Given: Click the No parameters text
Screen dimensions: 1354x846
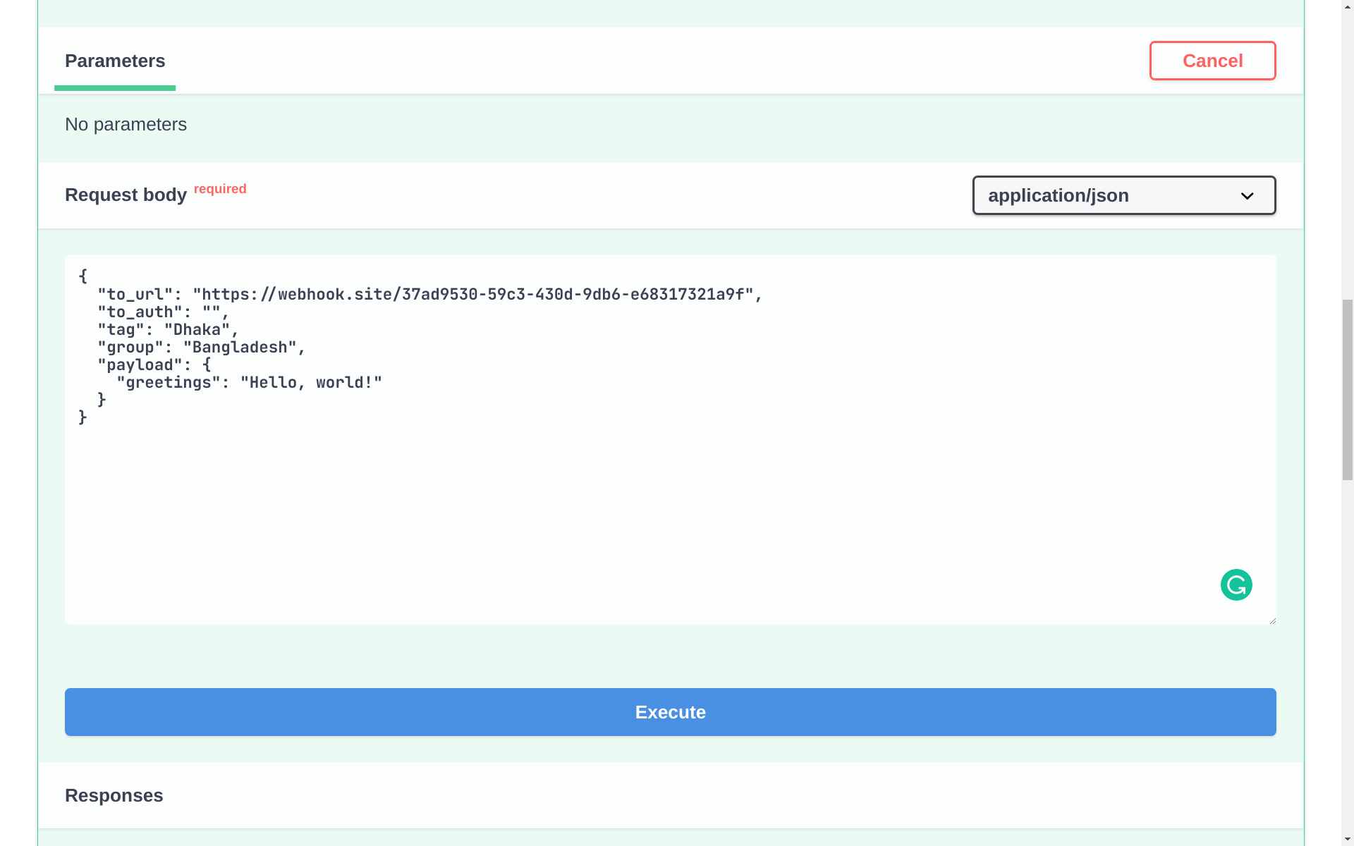Looking at the screenshot, I should (x=126, y=125).
